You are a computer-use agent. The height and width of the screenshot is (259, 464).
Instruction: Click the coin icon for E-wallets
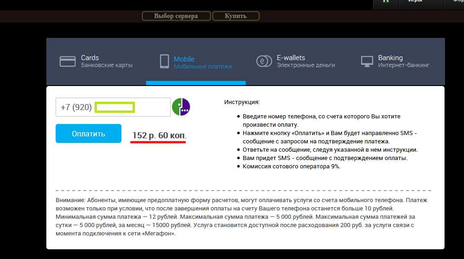click(x=264, y=62)
